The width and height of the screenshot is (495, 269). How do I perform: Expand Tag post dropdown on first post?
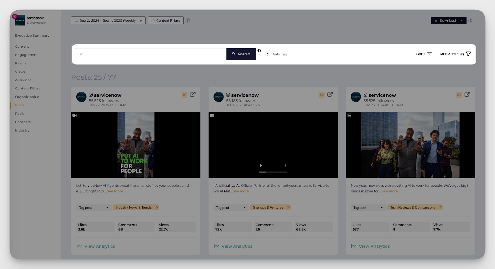[x=94, y=208]
